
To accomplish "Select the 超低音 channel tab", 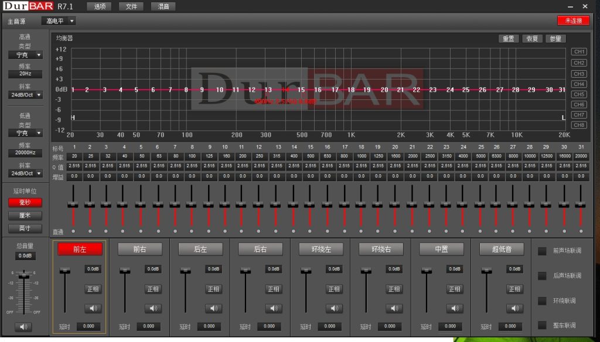I will click(502, 249).
